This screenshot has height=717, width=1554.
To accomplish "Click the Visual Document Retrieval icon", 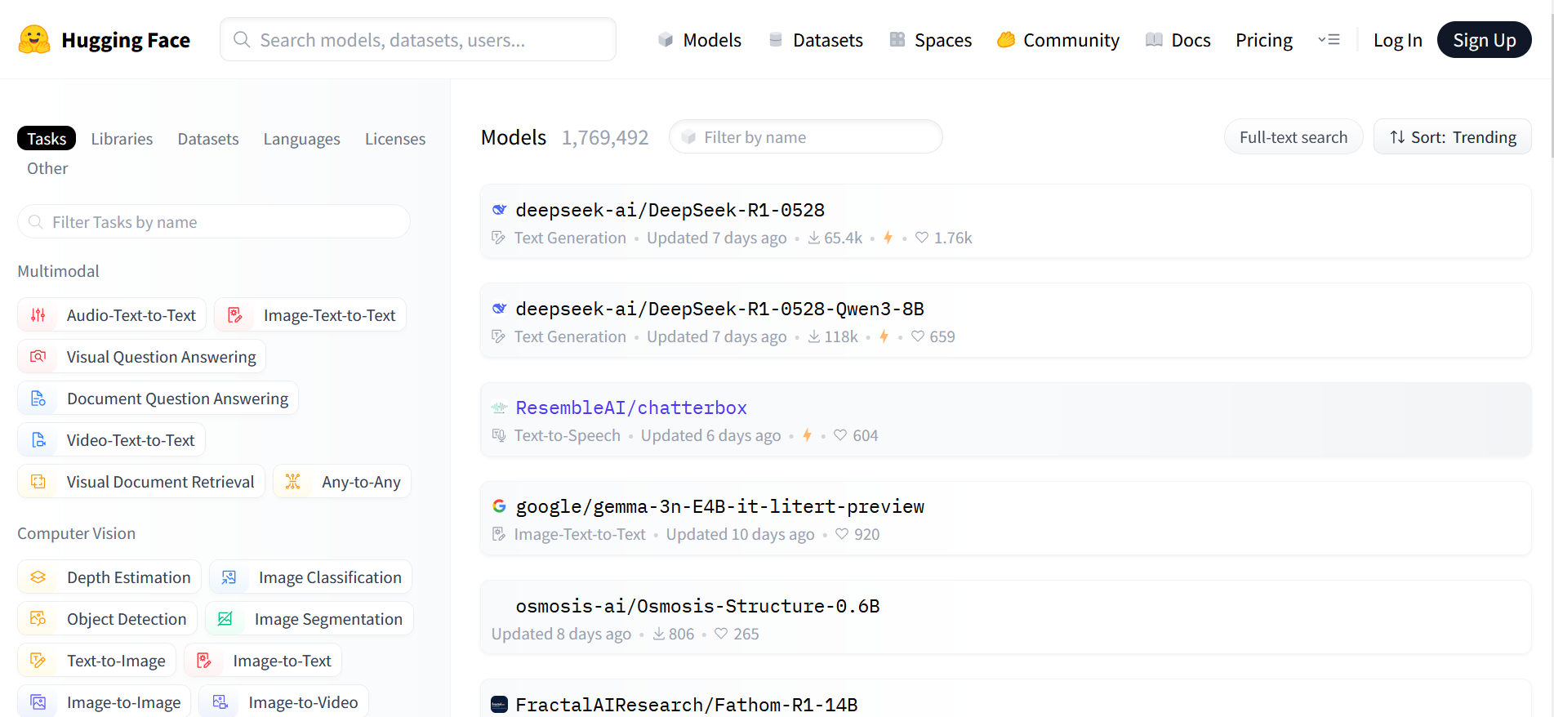I will click(38, 482).
